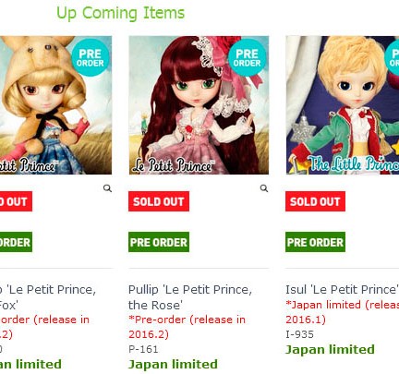Open the Pullip 'Le Petit Prince, the Rose' link
399x374 pixels.
(x=190, y=297)
